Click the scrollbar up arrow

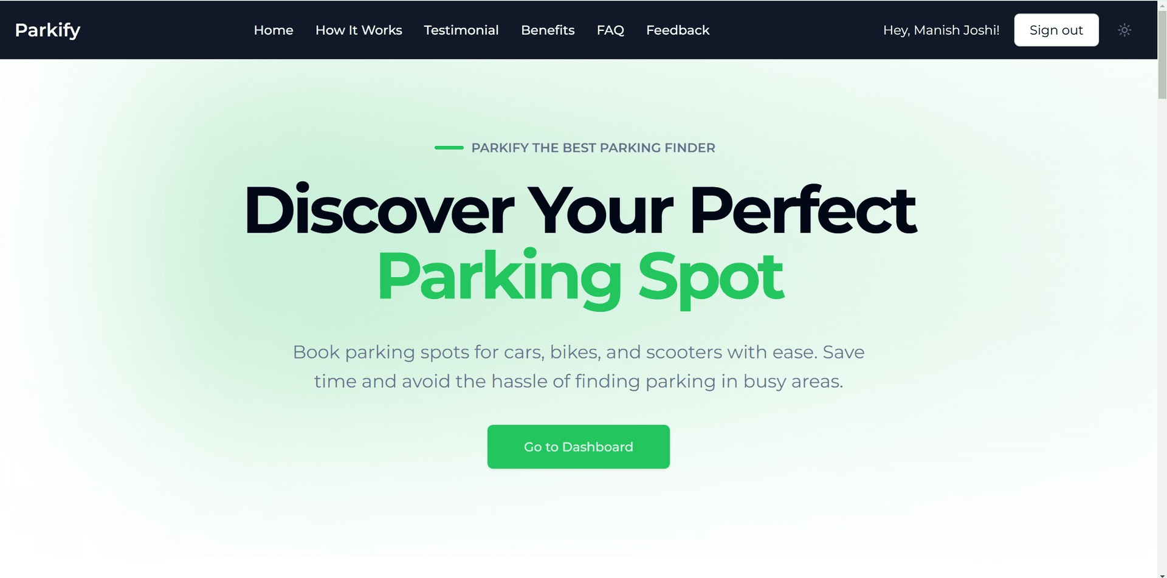pos(1162,4)
